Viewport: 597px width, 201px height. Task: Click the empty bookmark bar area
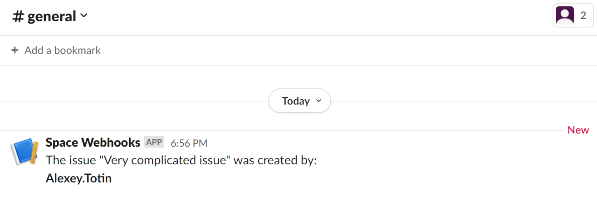[345, 50]
